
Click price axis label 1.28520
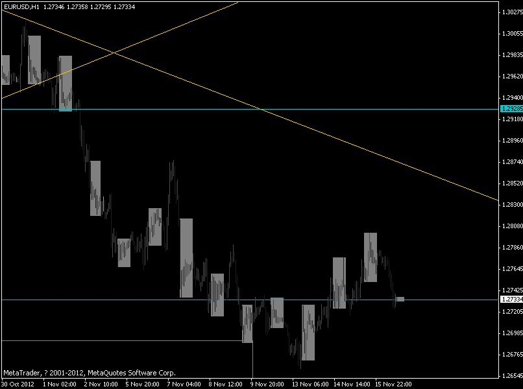(x=513, y=183)
